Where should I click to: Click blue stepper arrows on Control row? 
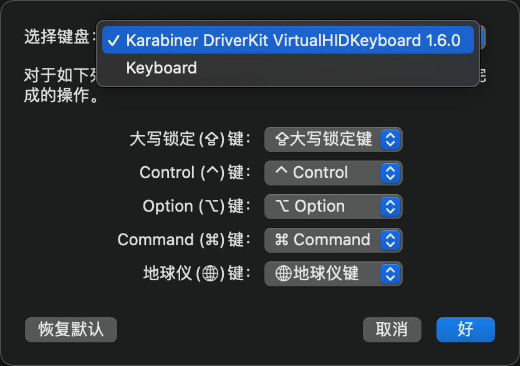390,173
